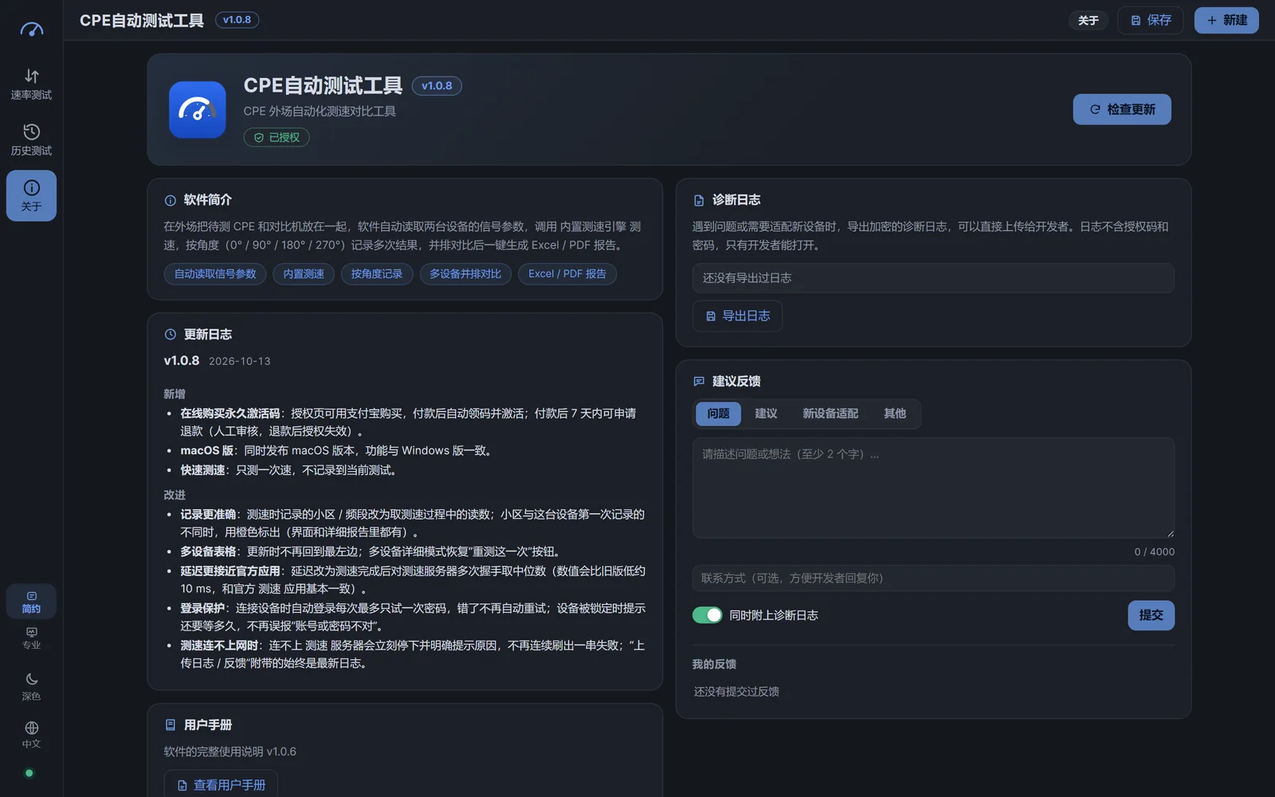1275x797 pixels.
Task: Open 查看用户手册 user manual link
Action: point(221,784)
